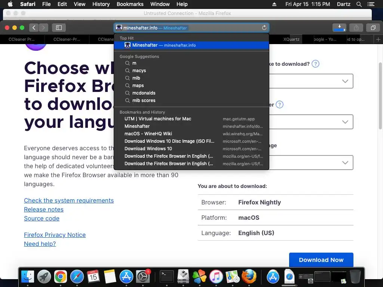
Task: Click the eject icon in the menu bar
Action: 274,4
